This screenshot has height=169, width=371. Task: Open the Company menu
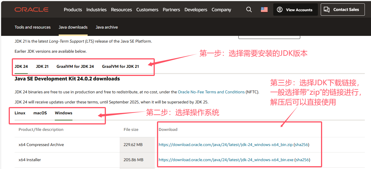pos(221,10)
